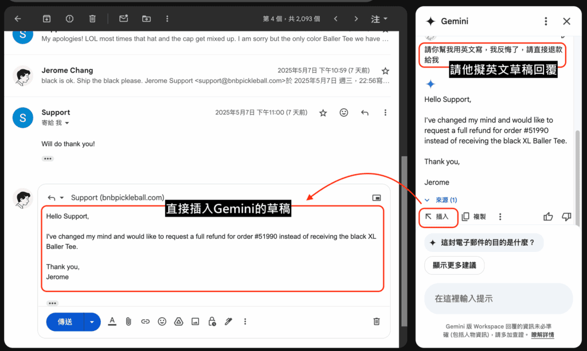This screenshot has width=587, height=351.
Task: Insert Gemini draft with 插入 button
Action: (x=438, y=217)
